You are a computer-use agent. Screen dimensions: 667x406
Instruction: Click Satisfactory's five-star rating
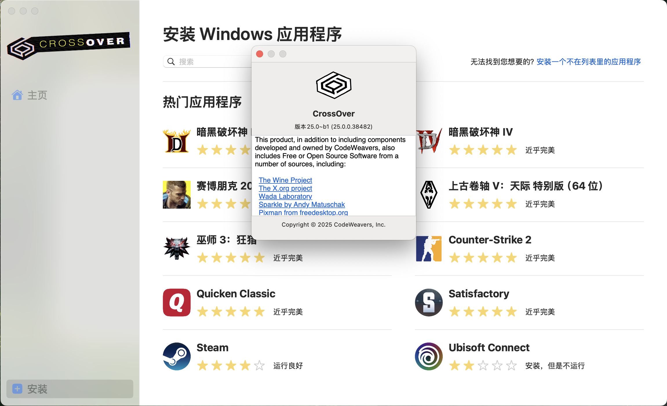(x=483, y=312)
